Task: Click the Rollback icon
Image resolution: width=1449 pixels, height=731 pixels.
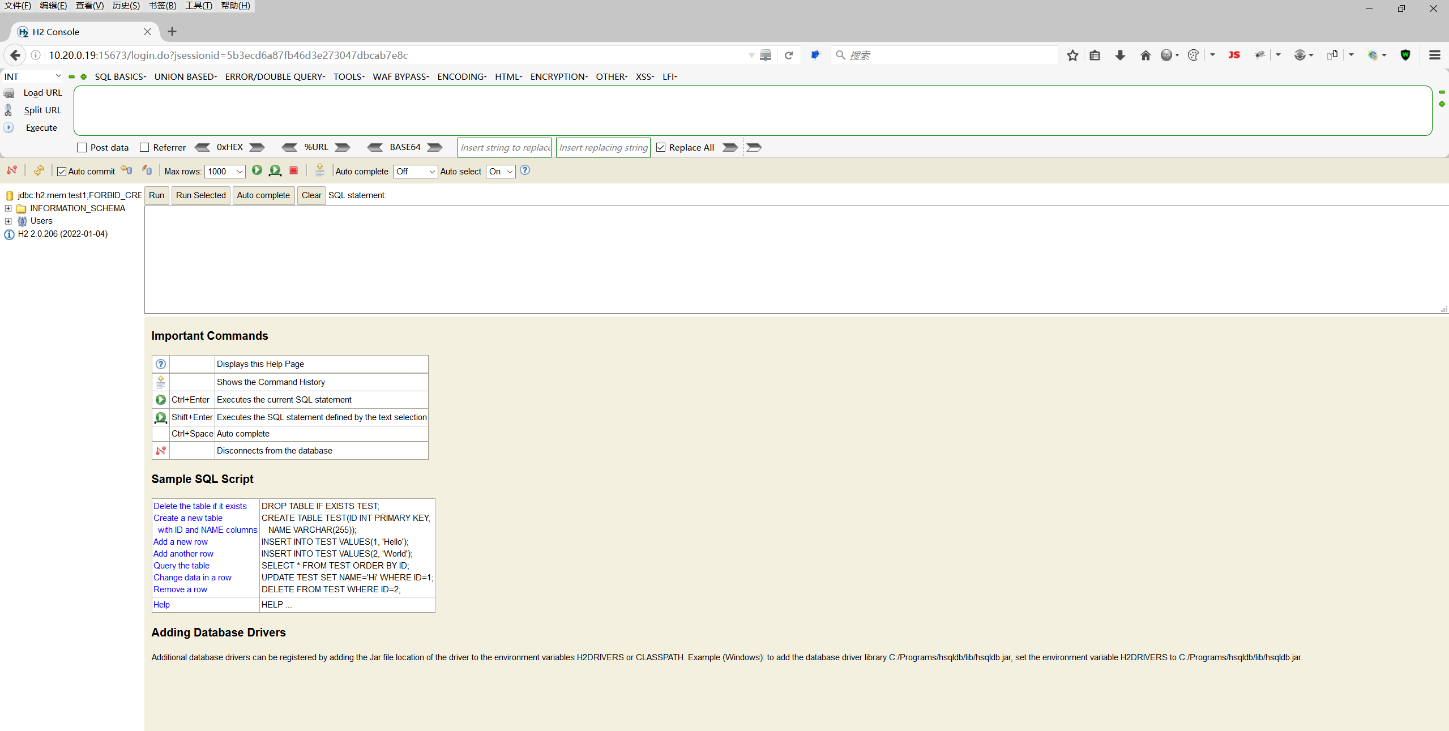Action: [126, 170]
